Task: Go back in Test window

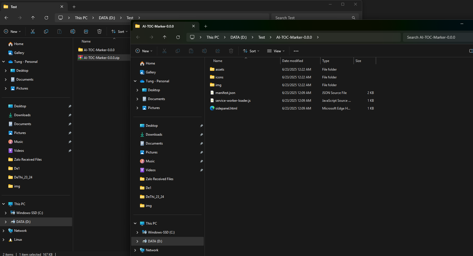Action: click(6, 18)
